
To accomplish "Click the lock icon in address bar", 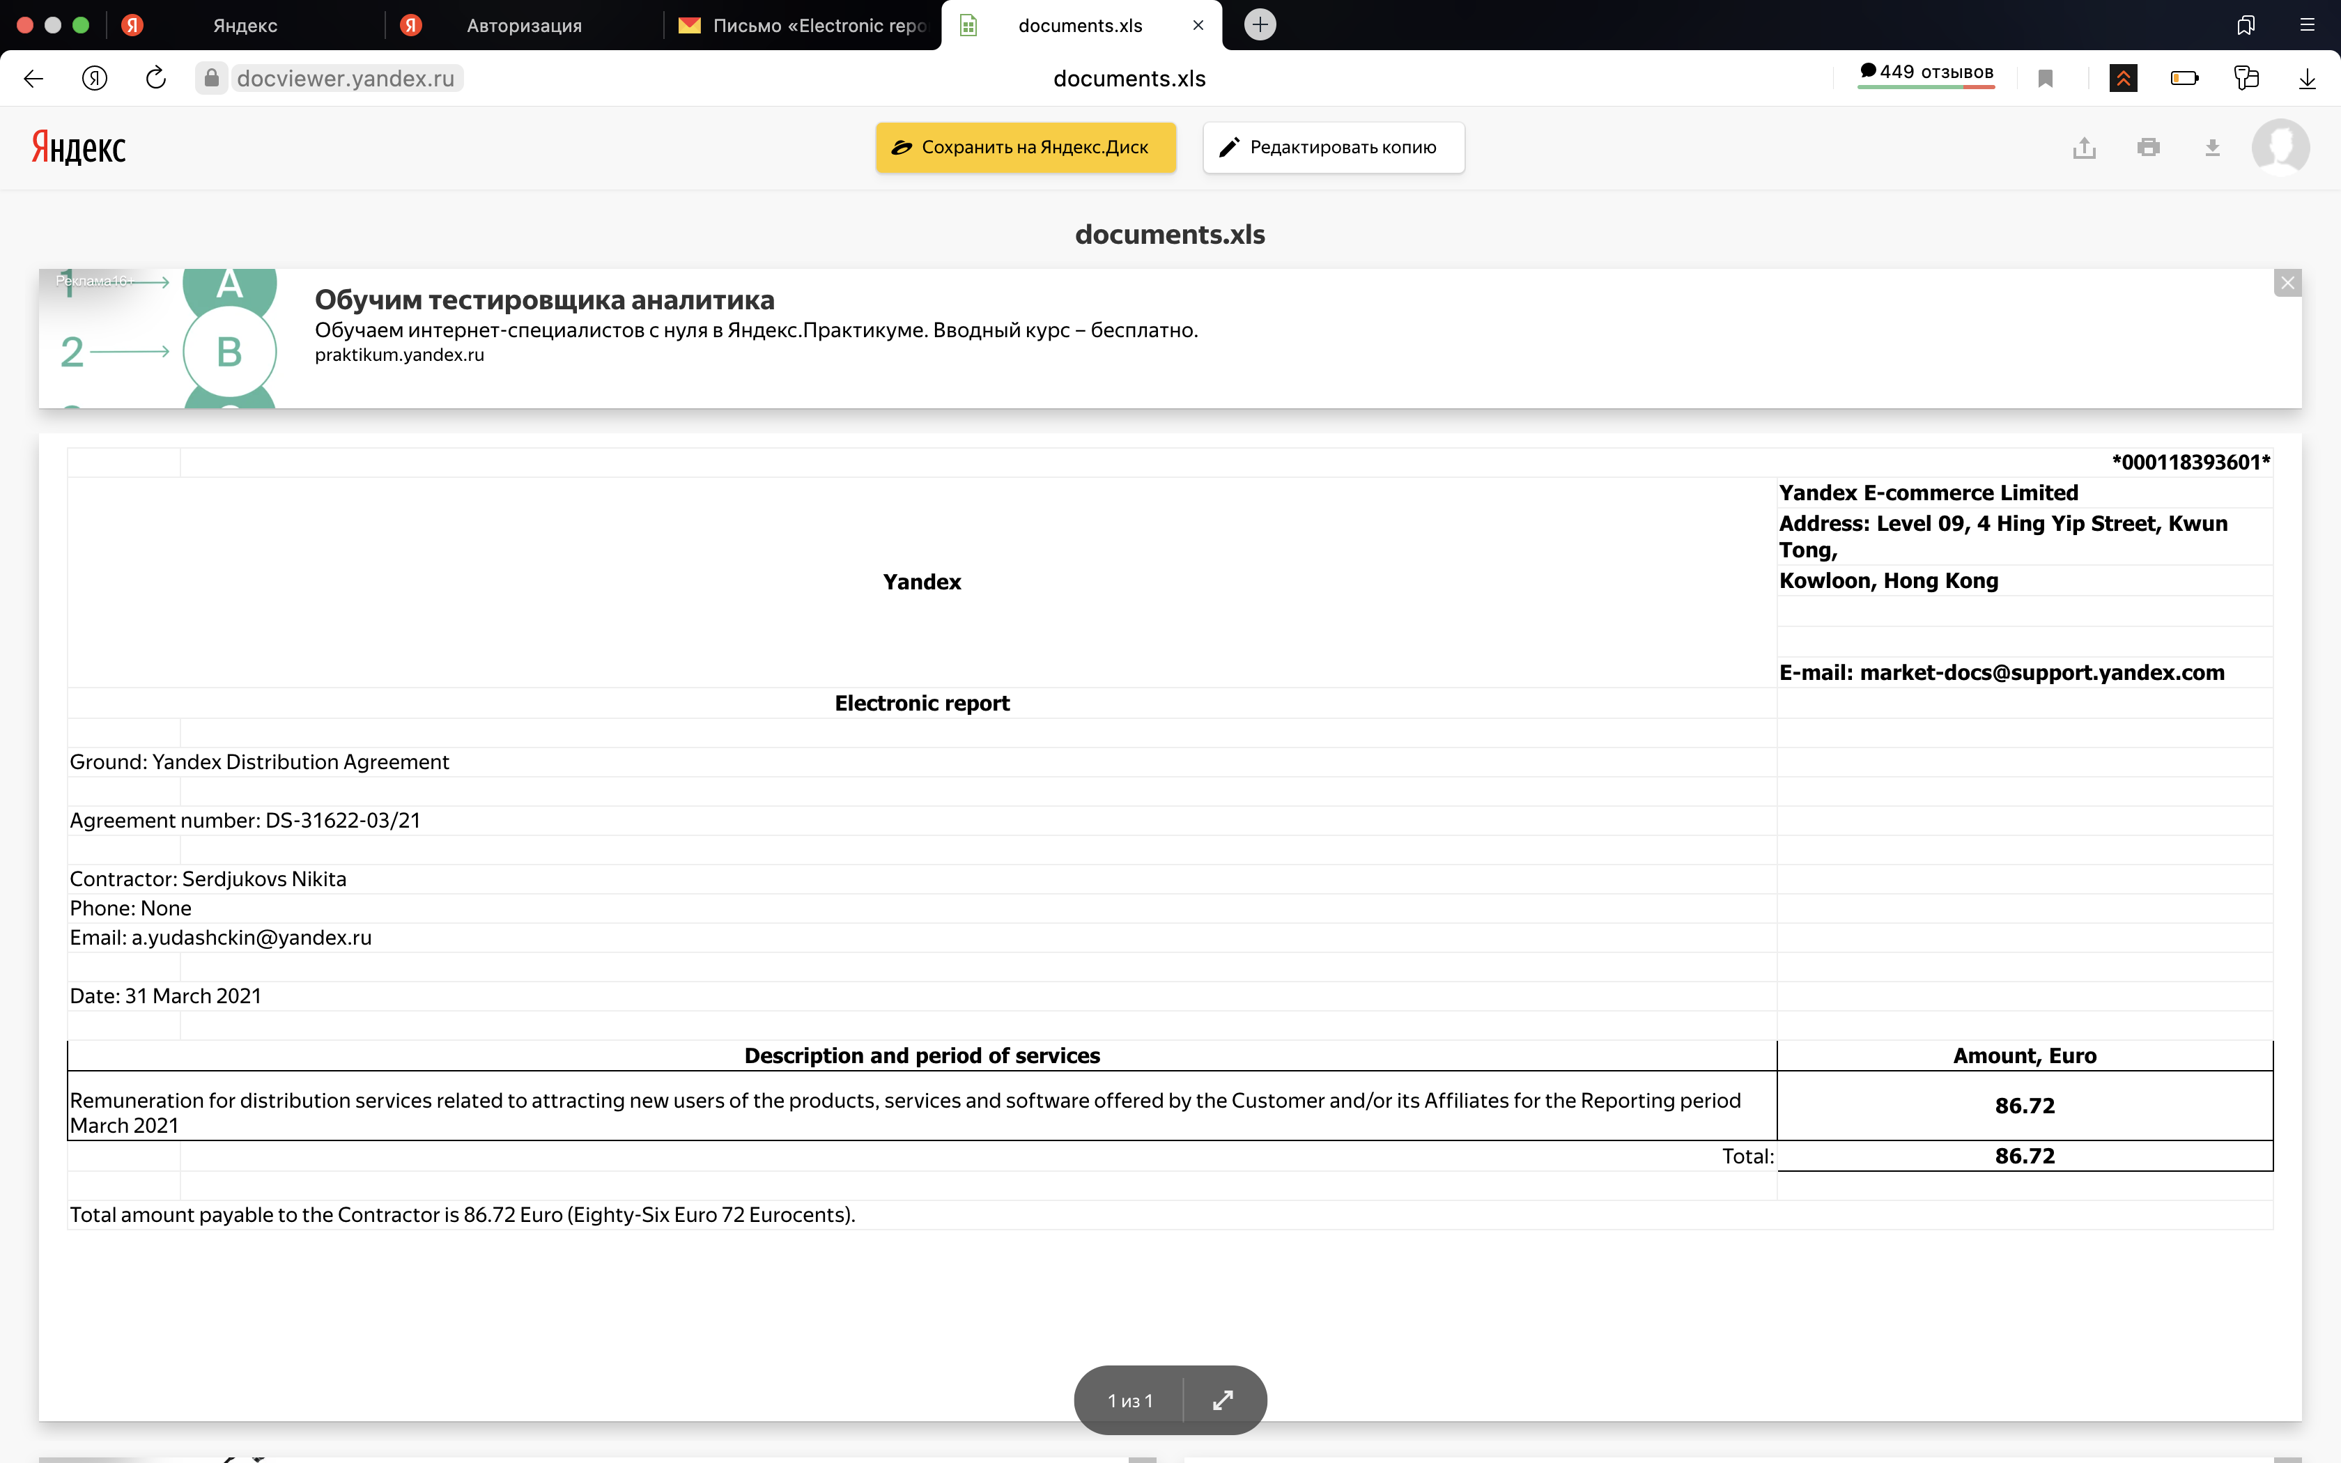I will pyautogui.click(x=211, y=78).
